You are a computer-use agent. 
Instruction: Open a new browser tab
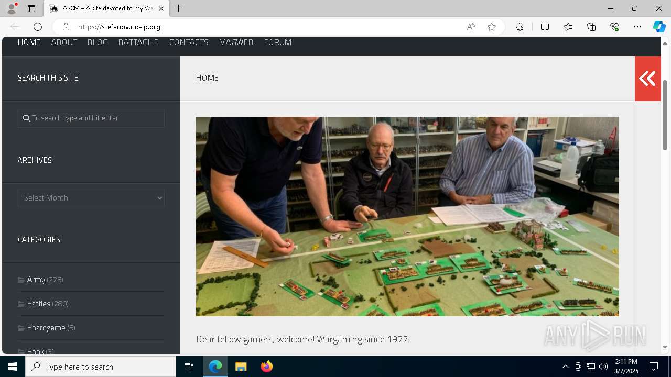(179, 8)
